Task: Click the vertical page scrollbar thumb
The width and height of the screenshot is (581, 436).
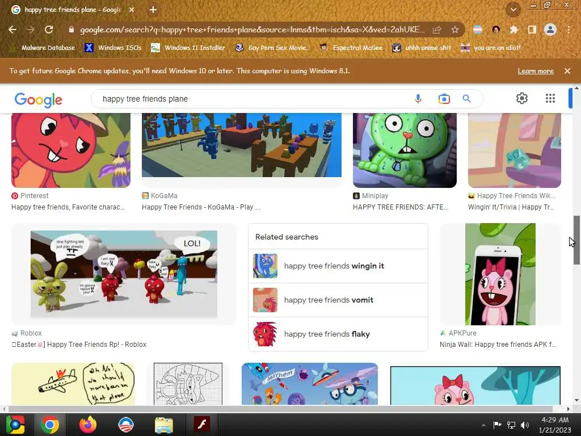Action: point(576,240)
